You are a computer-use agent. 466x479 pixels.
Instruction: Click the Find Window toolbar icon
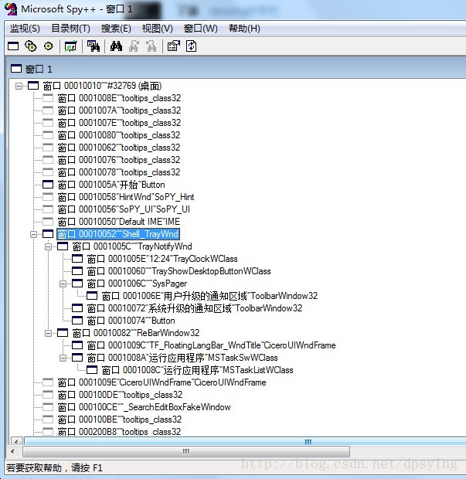coord(94,46)
